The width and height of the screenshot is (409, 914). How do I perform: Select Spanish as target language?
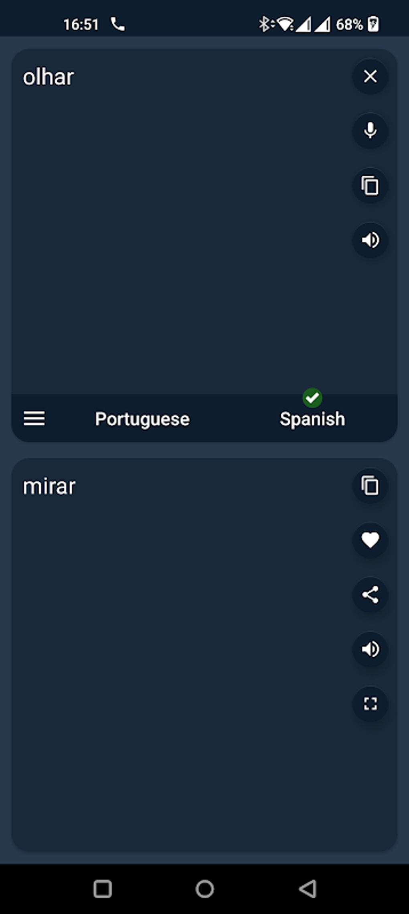coord(312,419)
